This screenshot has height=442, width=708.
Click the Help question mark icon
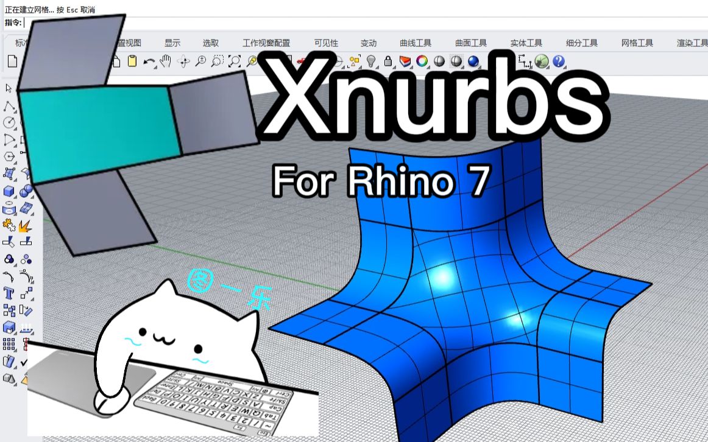[559, 61]
